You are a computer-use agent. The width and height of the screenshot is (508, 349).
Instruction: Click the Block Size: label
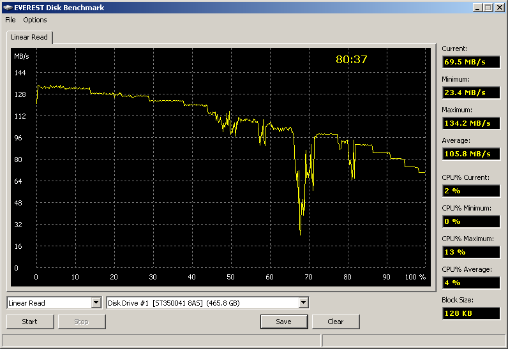click(458, 300)
